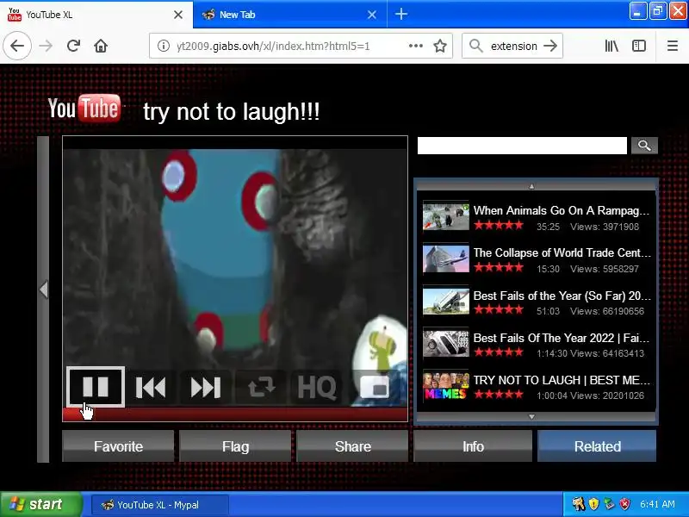689x517 pixels.
Task: Toggle the repeat loop button
Action: pyautogui.click(x=262, y=387)
